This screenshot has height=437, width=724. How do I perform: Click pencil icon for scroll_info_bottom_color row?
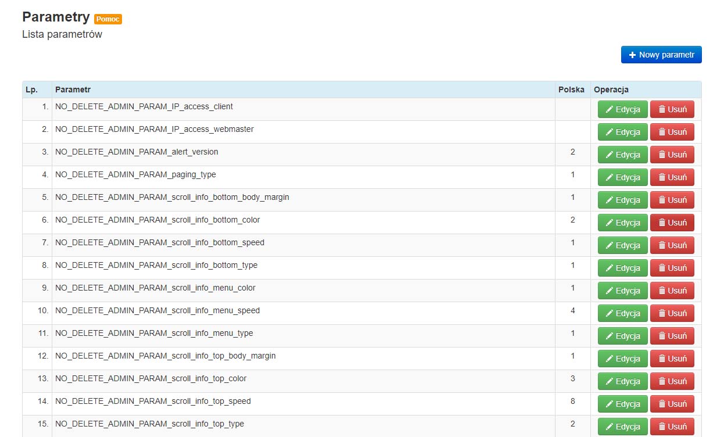click(x=610, y=223)
